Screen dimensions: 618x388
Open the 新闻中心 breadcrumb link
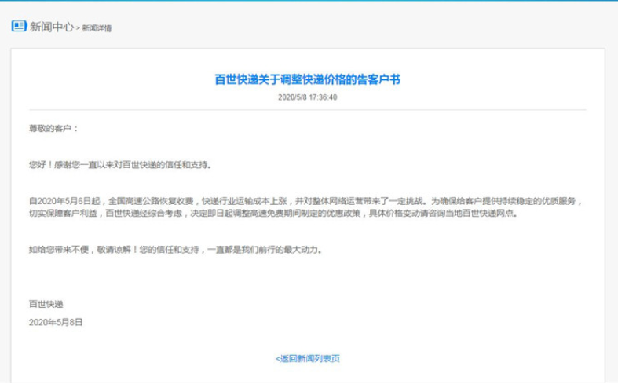[52, 27]
